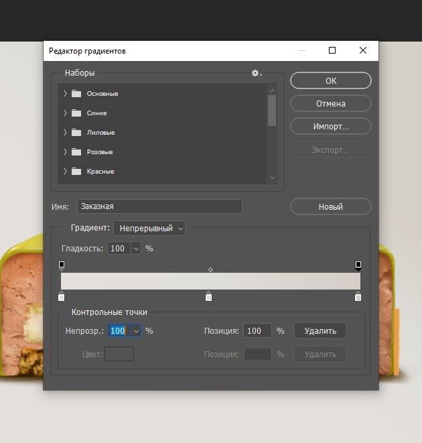Click the Лиловые folder icon
The width and height of the screenshot is (422, 443).
point(76,133)
